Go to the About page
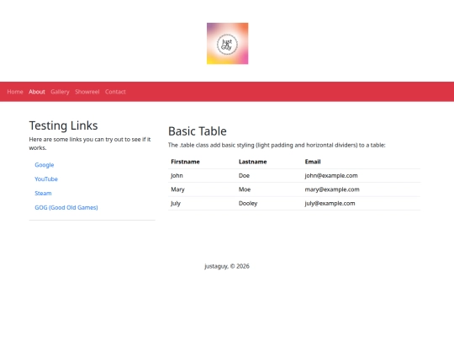This screenshot has width=454, height=341. [37, 92]
